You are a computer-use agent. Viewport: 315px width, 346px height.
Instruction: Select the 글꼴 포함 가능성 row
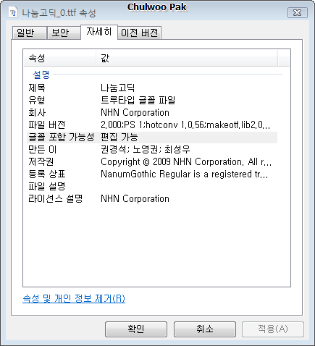click(x=152, y=137)
